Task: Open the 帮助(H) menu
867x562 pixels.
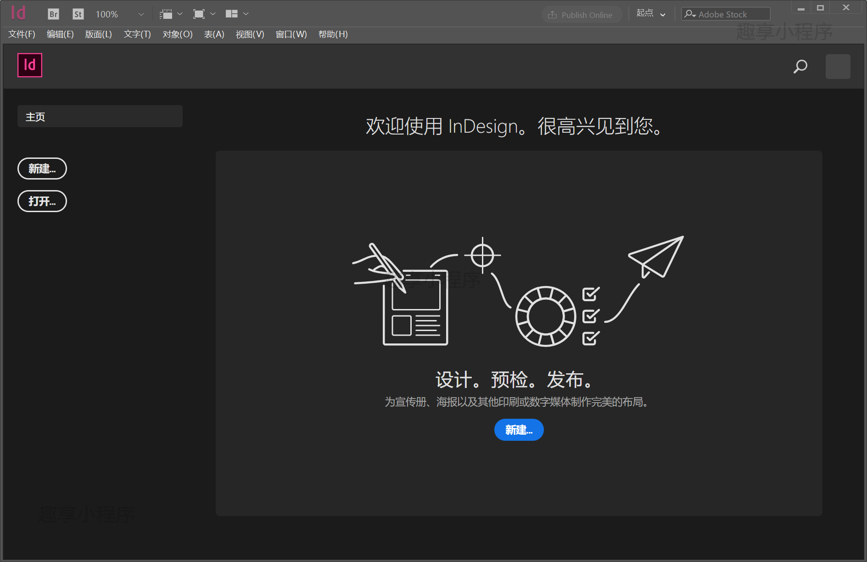Action: coord(333,34)
